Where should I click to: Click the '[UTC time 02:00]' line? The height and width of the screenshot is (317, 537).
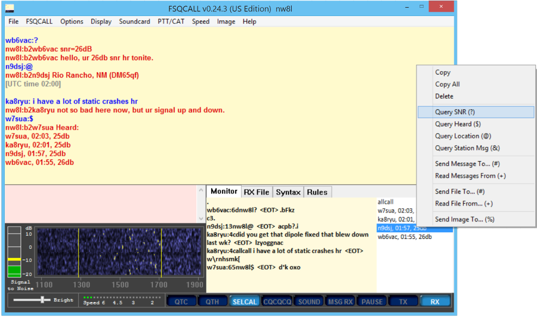tap(33, 84)
